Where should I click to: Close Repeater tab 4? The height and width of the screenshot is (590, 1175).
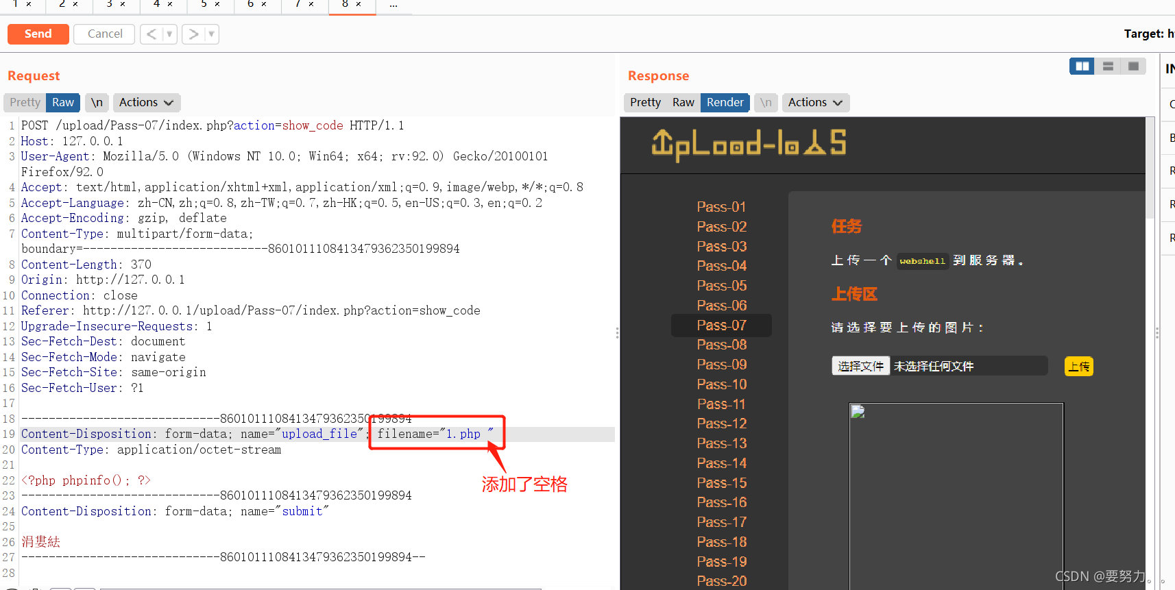click(x=170, y=4)
